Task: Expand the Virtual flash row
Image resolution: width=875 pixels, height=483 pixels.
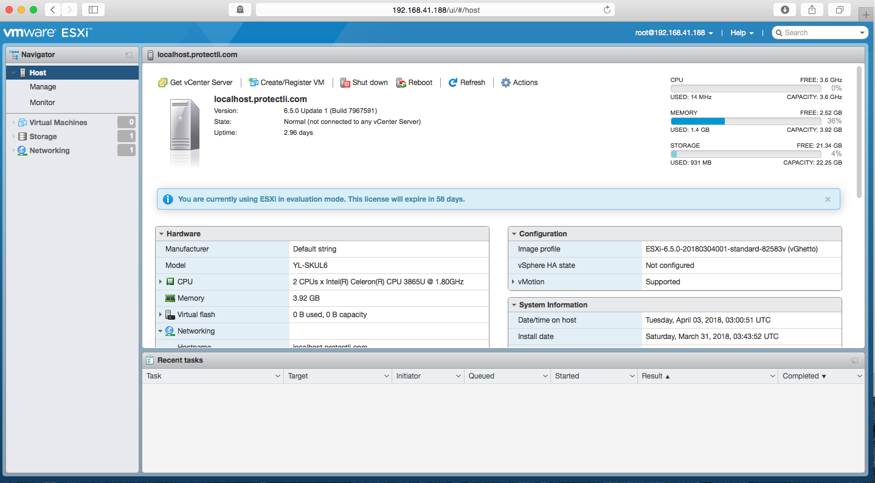Action: pyautogui.click(x=161, y=315)
